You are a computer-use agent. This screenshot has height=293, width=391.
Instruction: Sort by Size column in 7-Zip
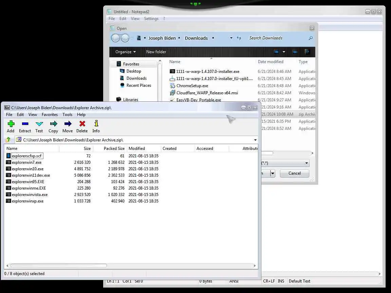[76, 149]
